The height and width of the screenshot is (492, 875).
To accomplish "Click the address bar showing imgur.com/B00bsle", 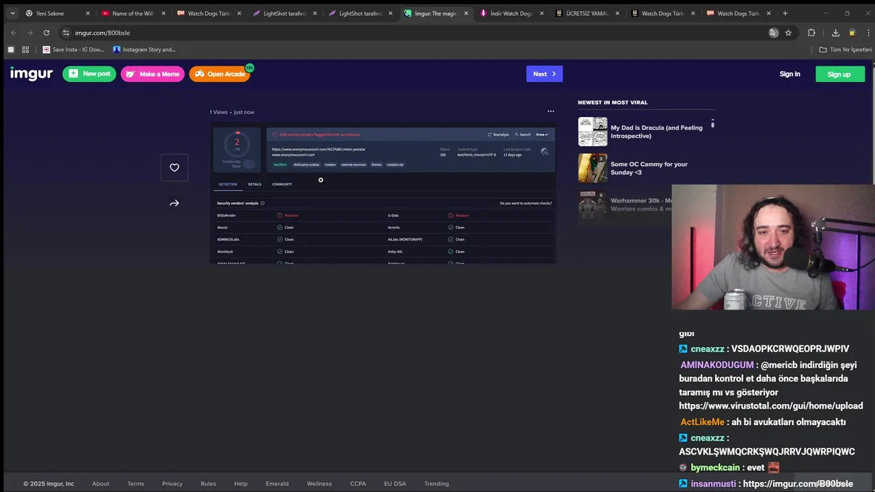I will pyautogui.click(x=417, y=33).
